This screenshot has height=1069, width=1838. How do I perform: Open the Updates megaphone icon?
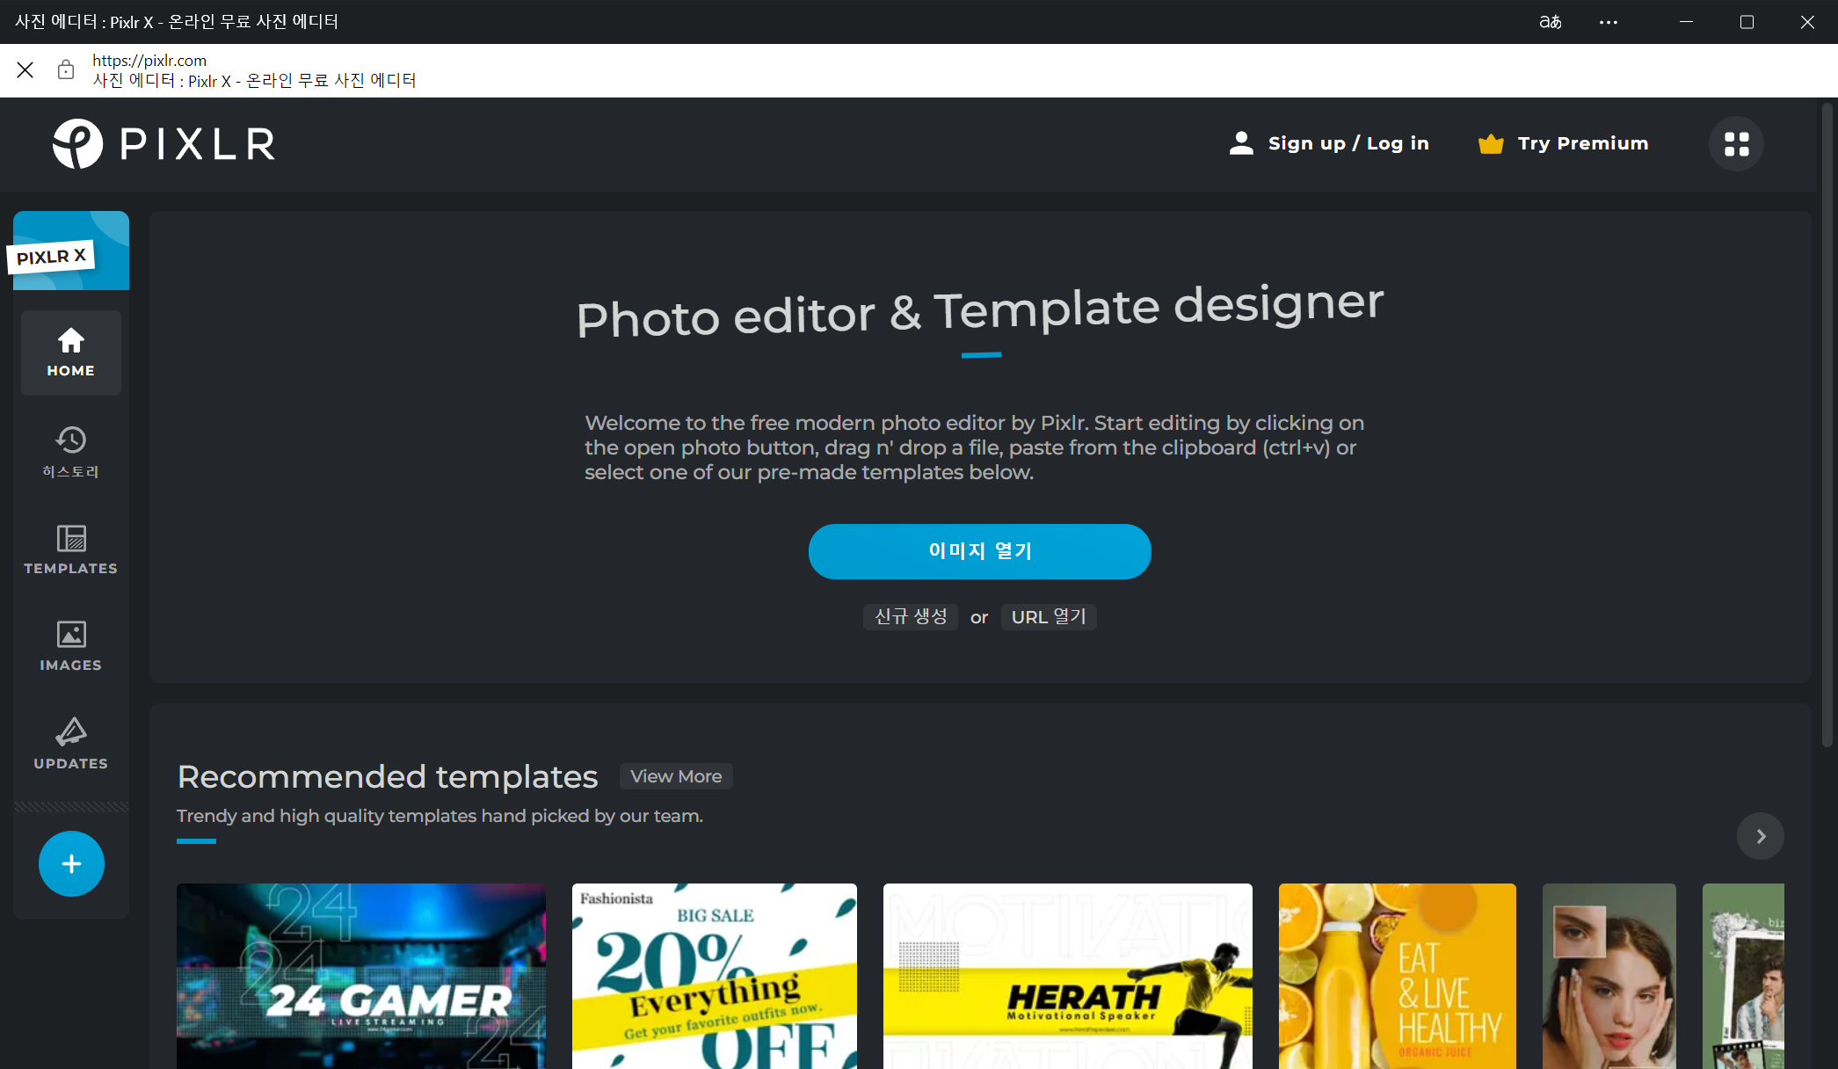(71, 744)
